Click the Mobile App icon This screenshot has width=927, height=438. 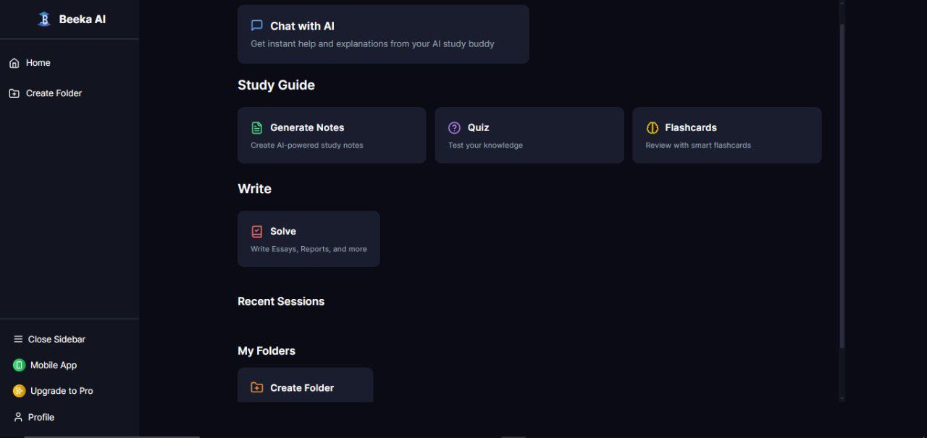pyautogui.click(x=19, y=365)
